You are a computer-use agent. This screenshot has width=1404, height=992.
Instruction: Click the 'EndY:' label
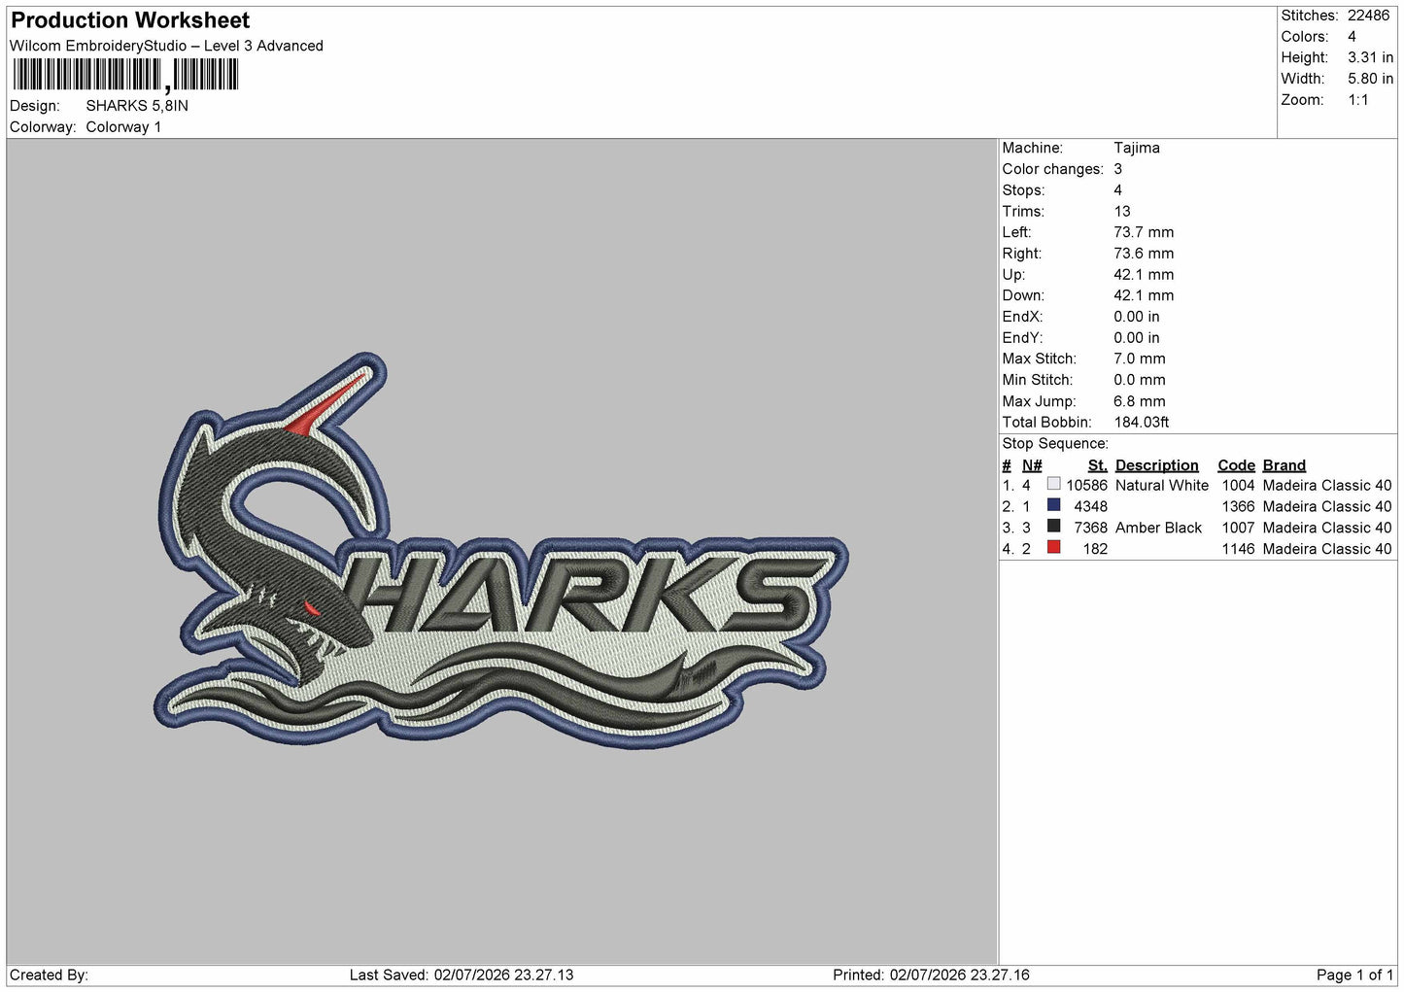pyautogui.click(x=1022, y=338)
